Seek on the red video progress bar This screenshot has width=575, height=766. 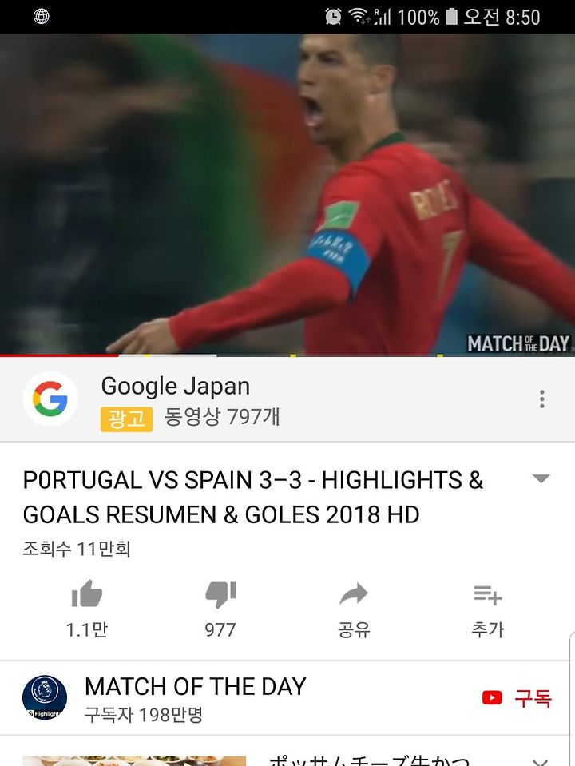(x=58, y=355)
